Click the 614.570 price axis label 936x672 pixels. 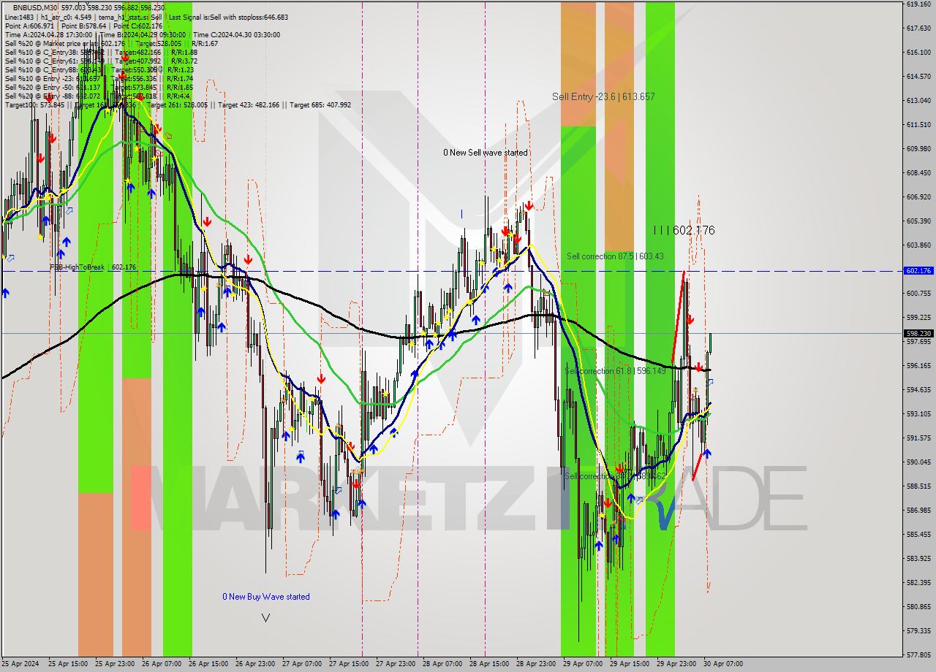click(x=918, y=76)
